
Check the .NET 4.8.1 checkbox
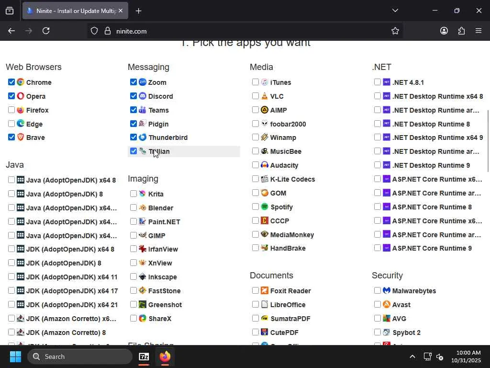tap(378, 82)
